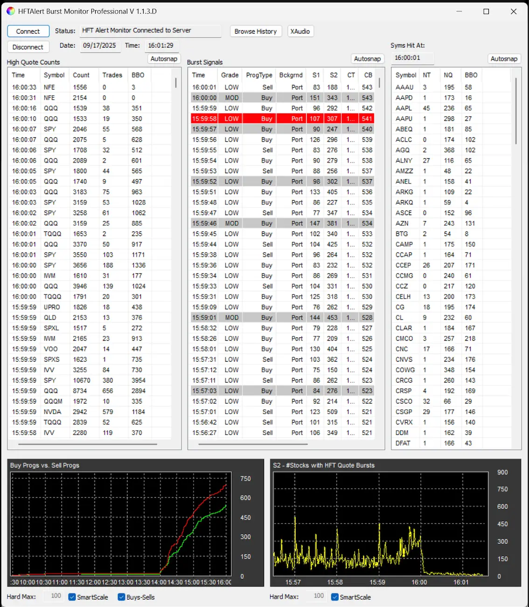Open Browse History
The height and width of the screenshot is (607, 529).
(x=255, y=31)
